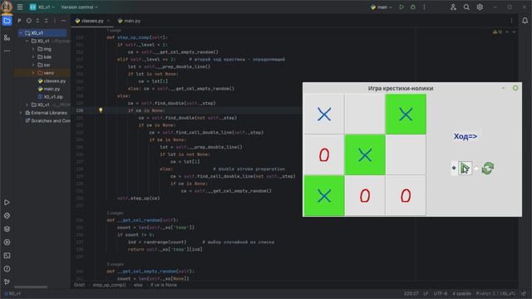The height and width of the screenshot is (299, 532).
Task: Click the '2 usages' hint
Action: 115,213
